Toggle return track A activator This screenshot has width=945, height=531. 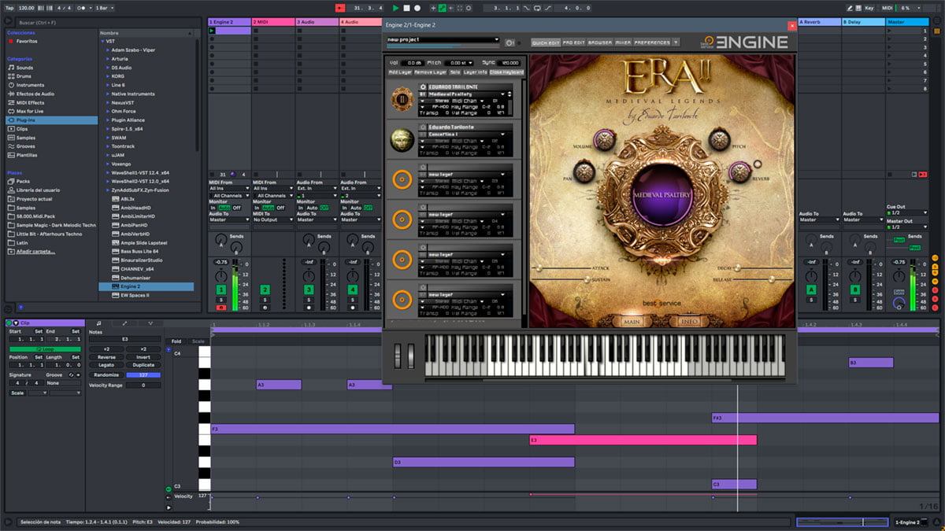coord(811,290)
